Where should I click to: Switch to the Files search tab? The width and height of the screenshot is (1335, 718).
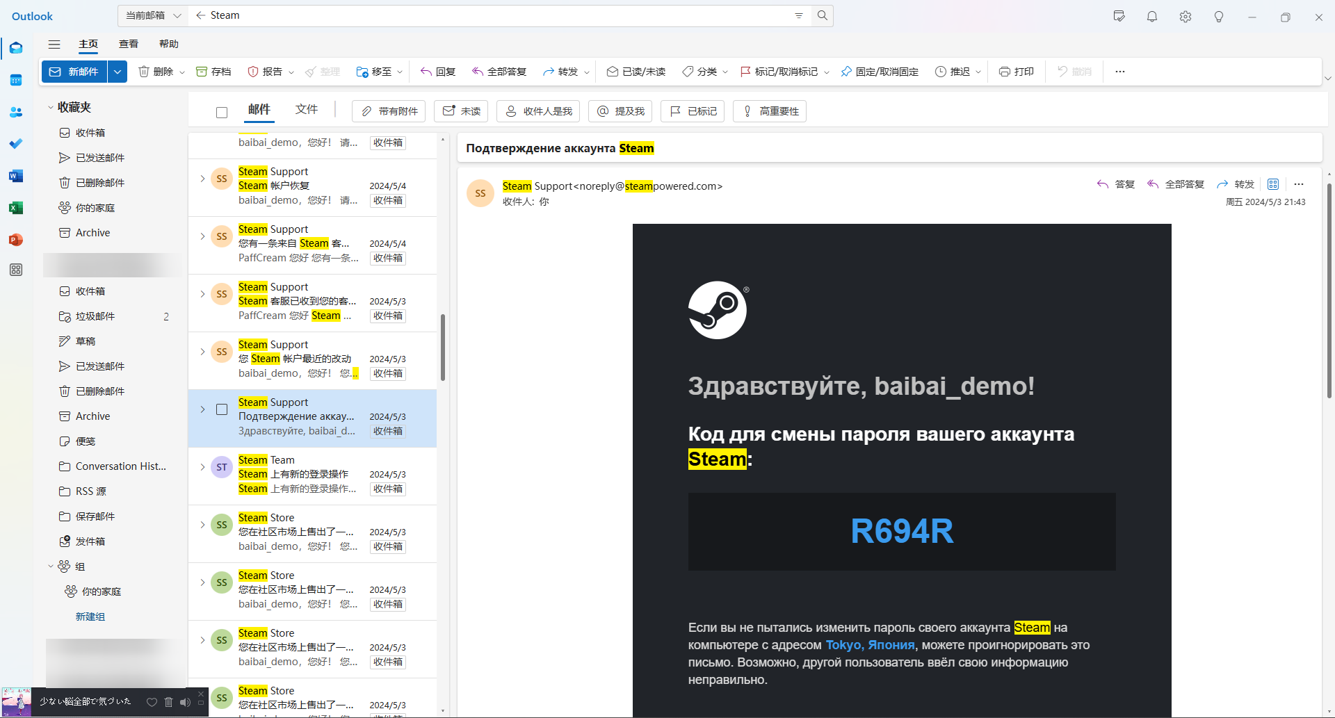point(306,109)
